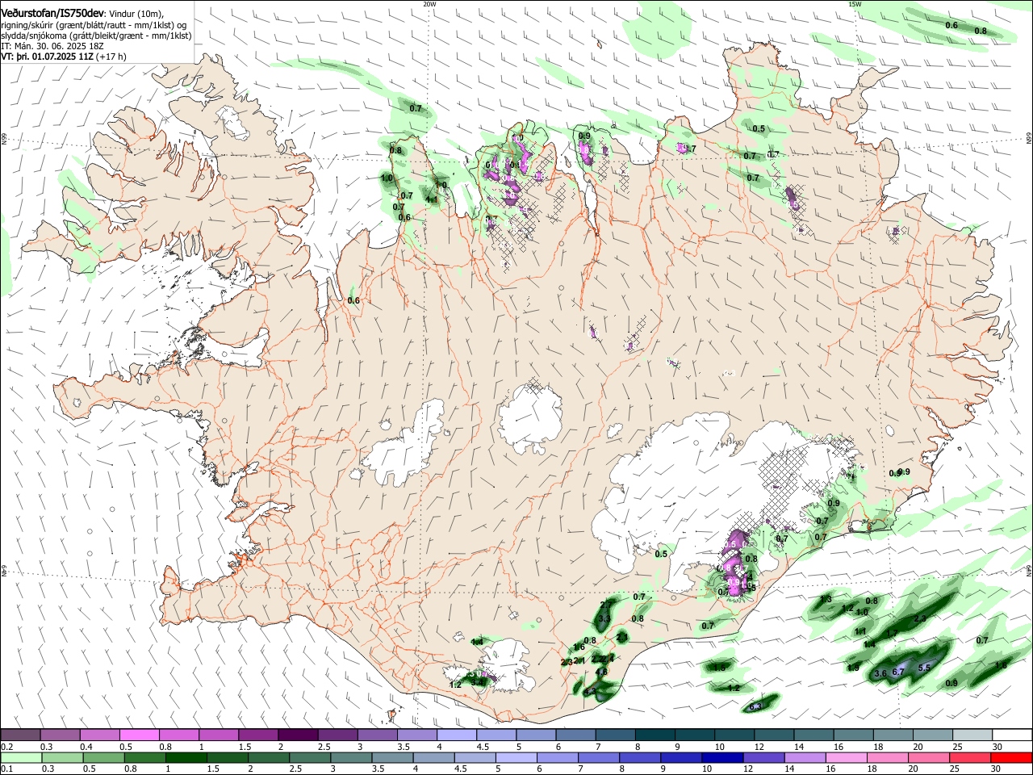Image resolution: width=1033 pixels, height=775 pixels.
Task: Click the 15W longitude label
Action: click(x=854, y=4)
